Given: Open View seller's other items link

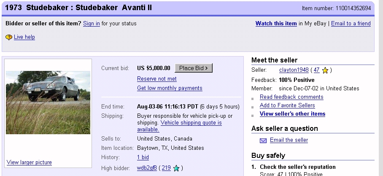Looking at the screenshot, I should coord(292,114).
